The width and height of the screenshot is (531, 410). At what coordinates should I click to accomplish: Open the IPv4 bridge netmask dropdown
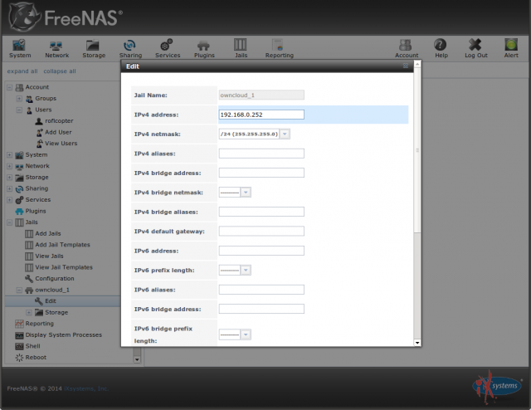click(x=246, y=193)
